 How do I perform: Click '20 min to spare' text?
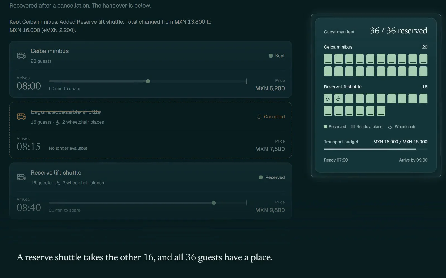click(65, 210)
